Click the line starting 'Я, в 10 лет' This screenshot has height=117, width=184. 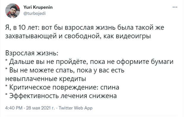(x=85, y=28)
